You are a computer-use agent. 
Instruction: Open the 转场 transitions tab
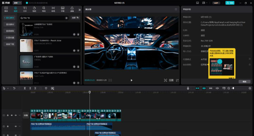[x=53, y=10]
